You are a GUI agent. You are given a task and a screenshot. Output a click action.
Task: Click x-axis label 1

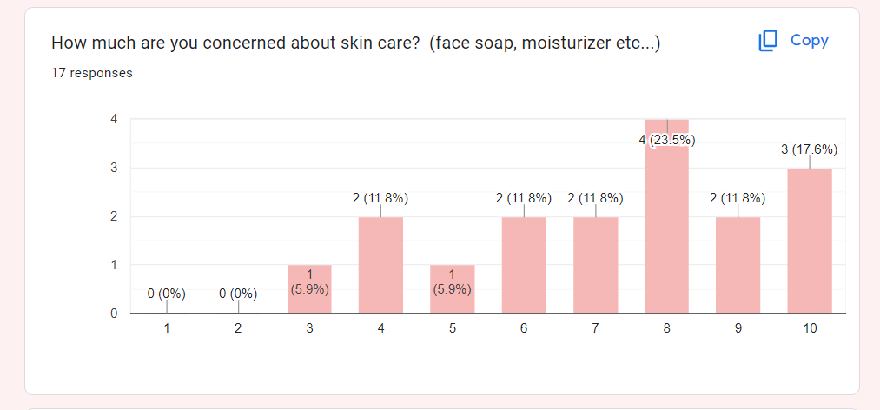[166, 328]
